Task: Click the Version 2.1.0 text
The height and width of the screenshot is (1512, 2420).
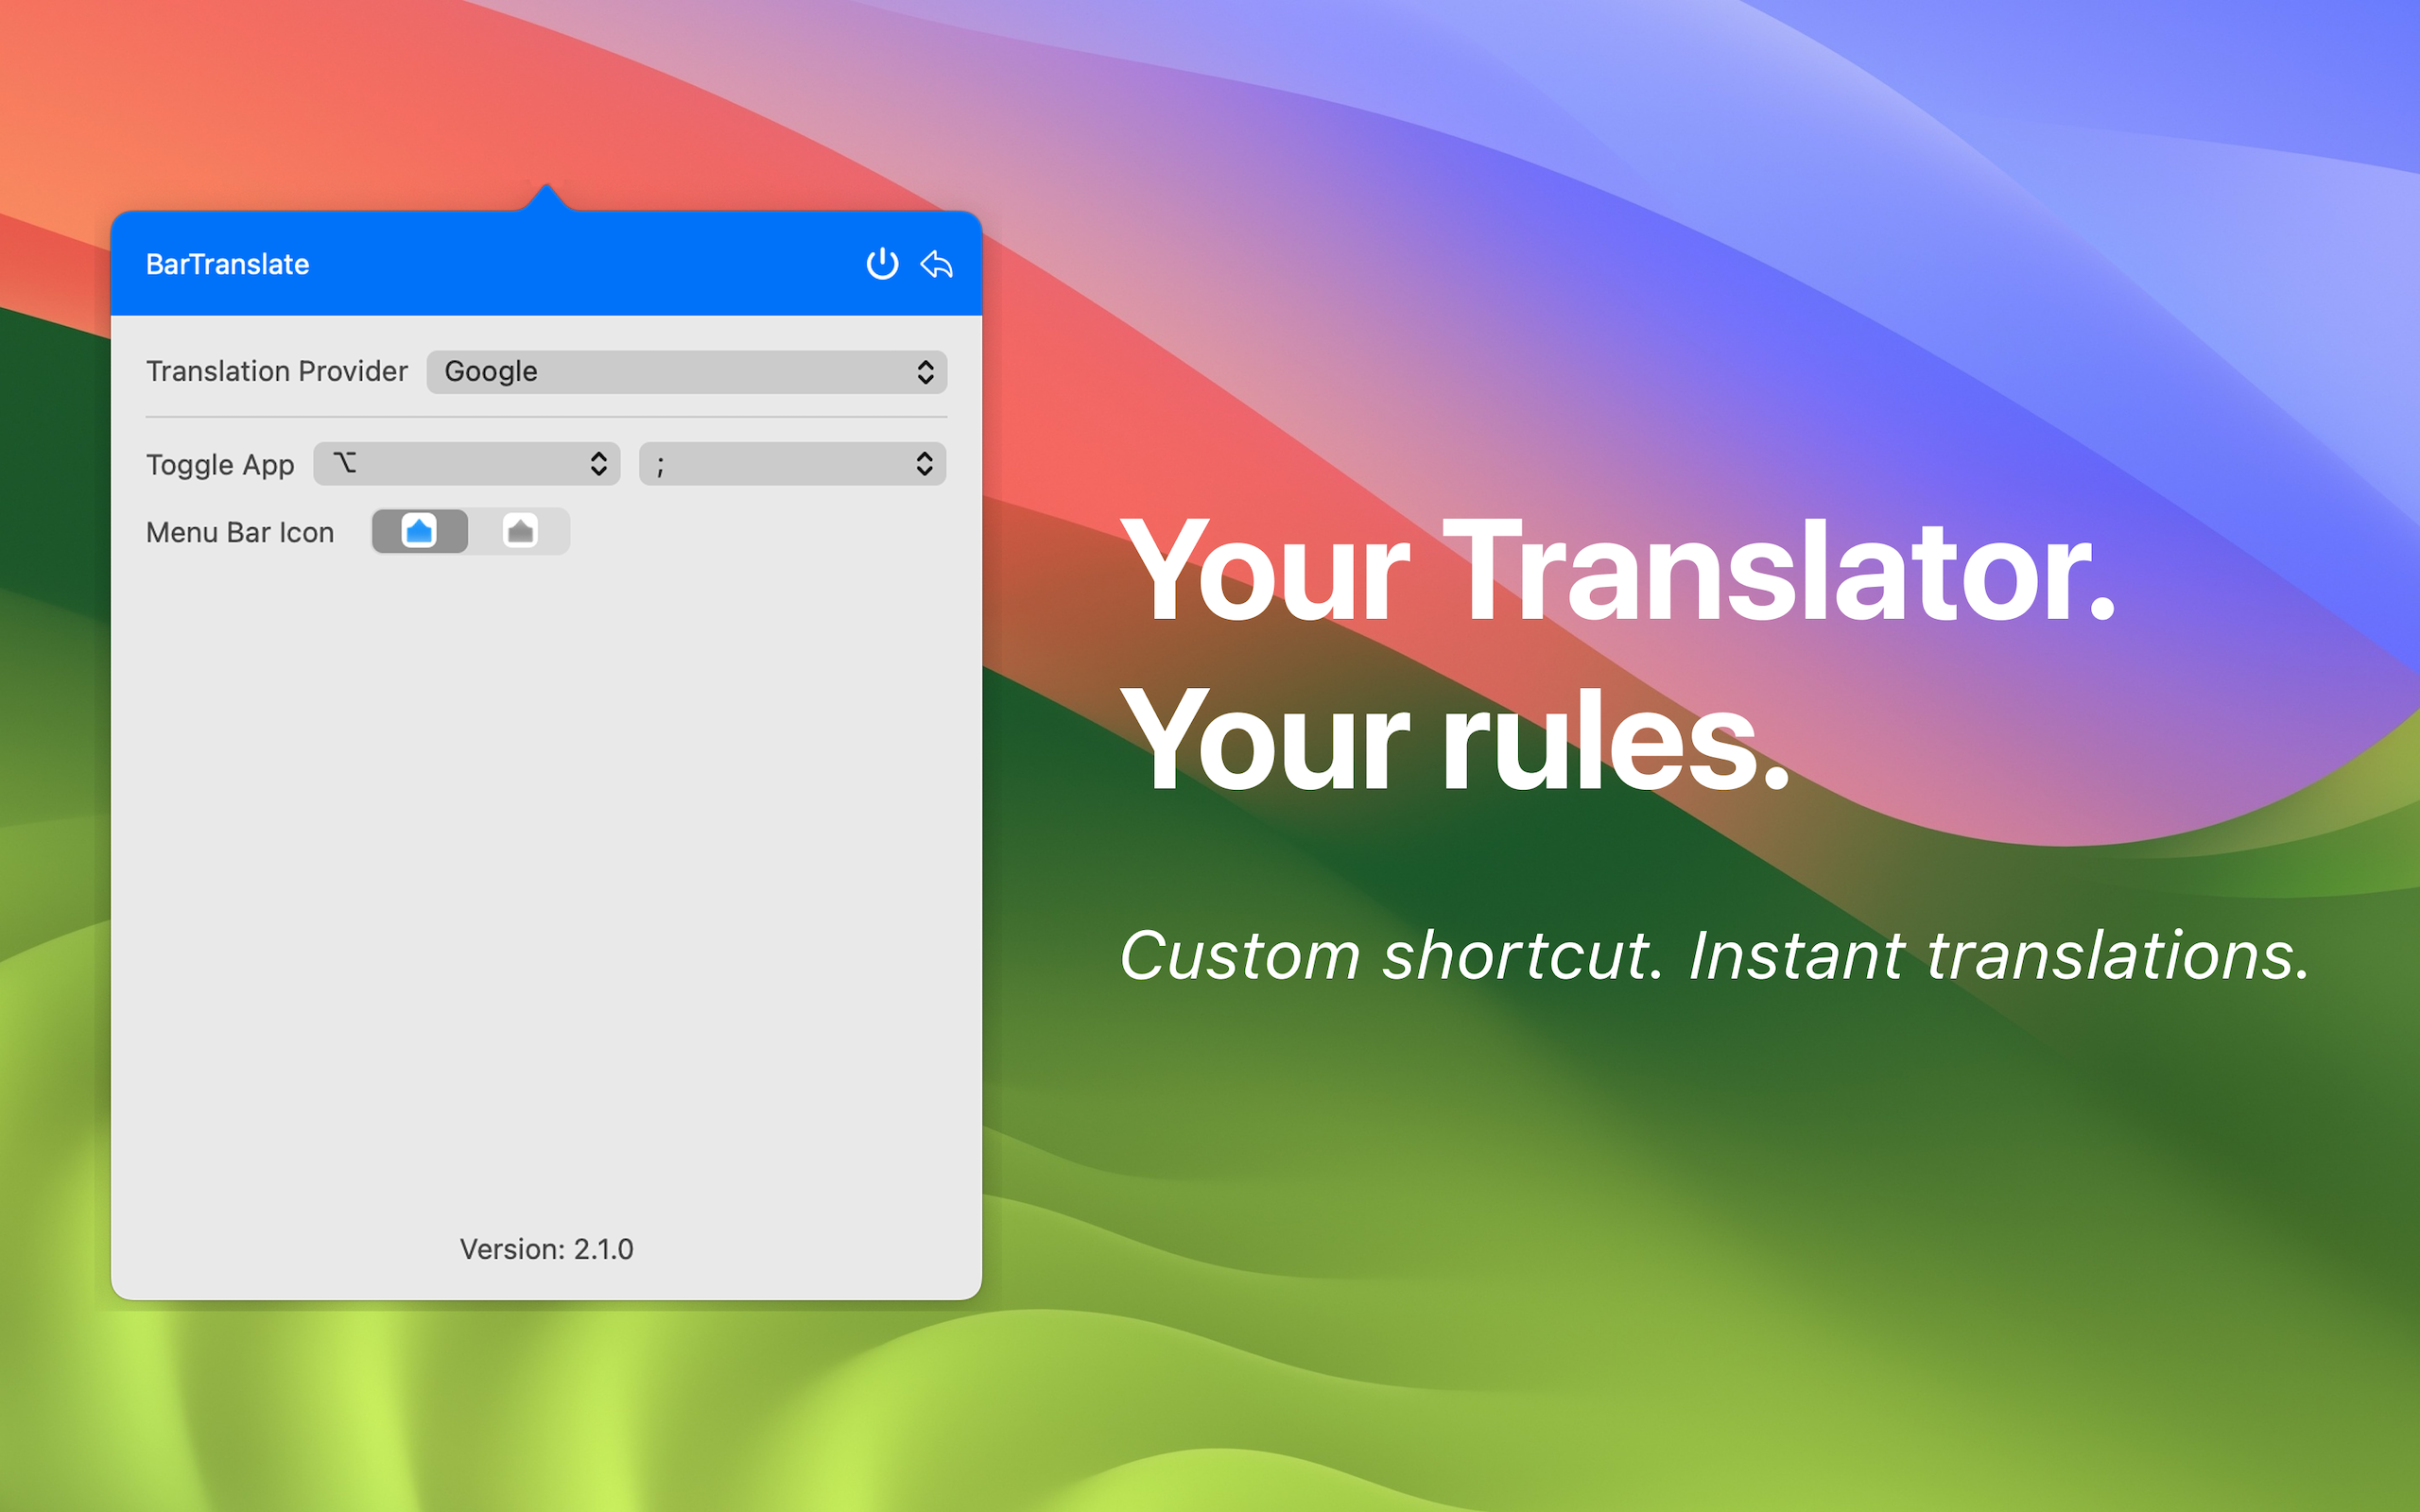Action: click(546, 1249)
